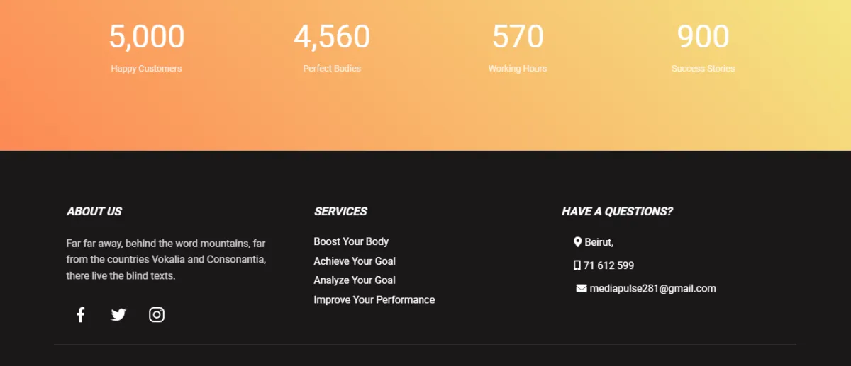Image resolution: width=851 pixels, height=366 pixels.
Task: Click the 4,560 Perfect Bodies counter
Action: (332, 47)
